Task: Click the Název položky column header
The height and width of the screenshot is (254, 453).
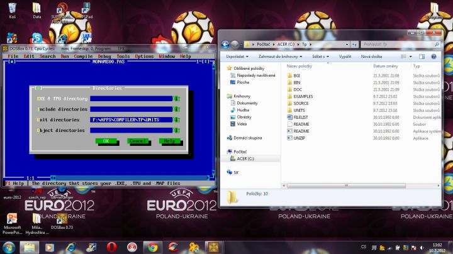Action: 299,66
